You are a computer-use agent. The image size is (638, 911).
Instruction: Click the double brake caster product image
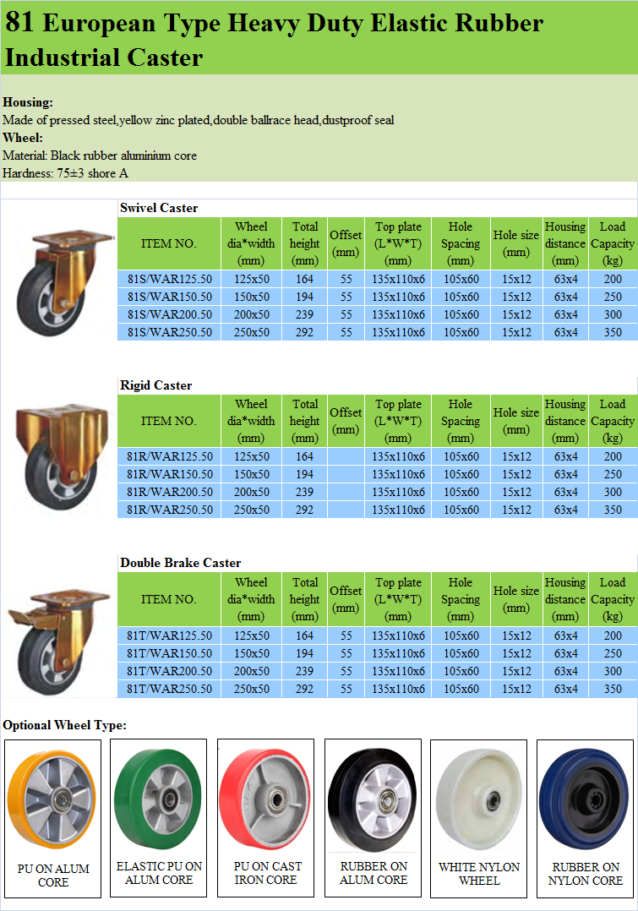click(x=58, y=641)
